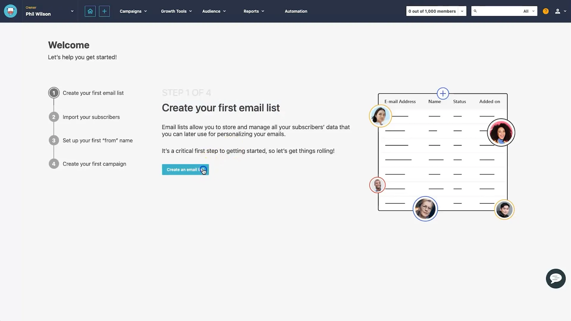Open the live chat support icon
This screenshot has width=571, height=321.
(556, 278)
